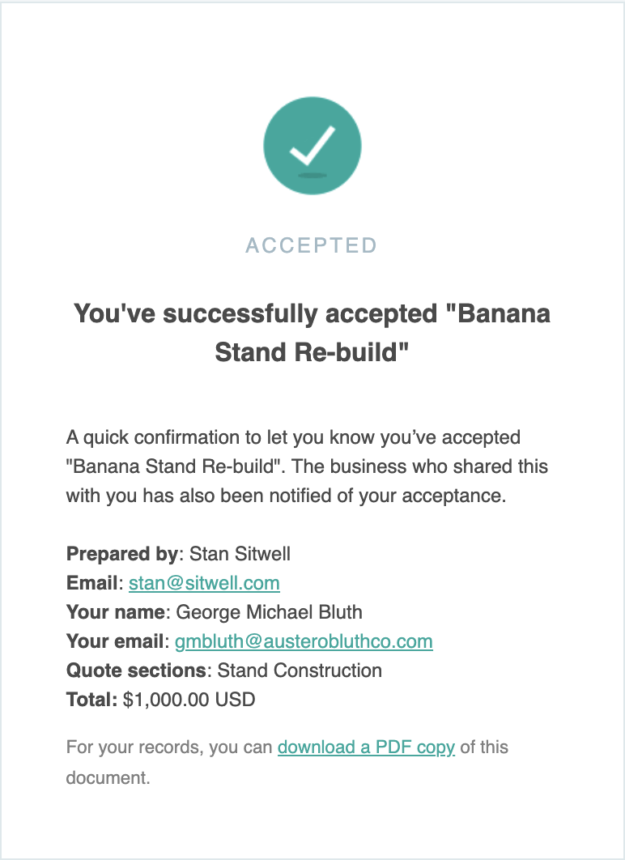Click "Banana Stand Re-build" in the confirmation paragraph
The image size is (625, 860).
click(173, 466)
